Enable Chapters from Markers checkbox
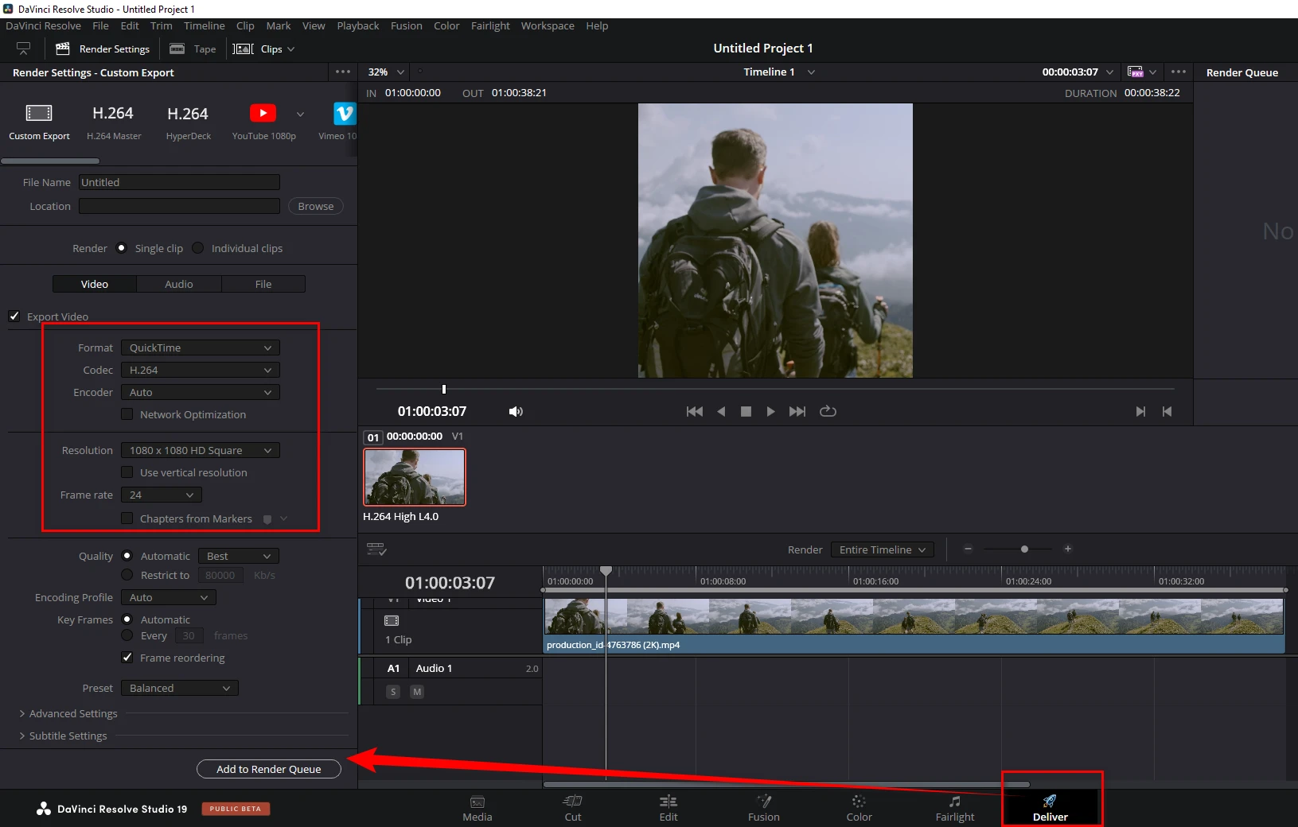Viewport: 1298px width, 827px height. (127, 518)
